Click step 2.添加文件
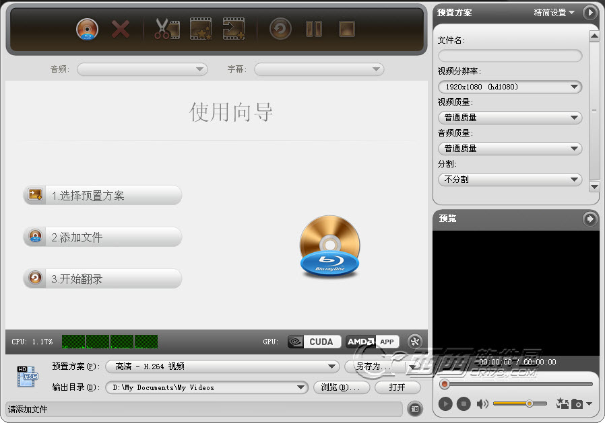Viewport: 605px width, 423px height. coord(102,237)
